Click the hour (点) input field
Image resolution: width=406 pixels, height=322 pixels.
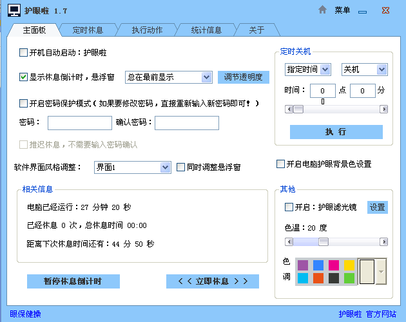[x=323, y=91]
